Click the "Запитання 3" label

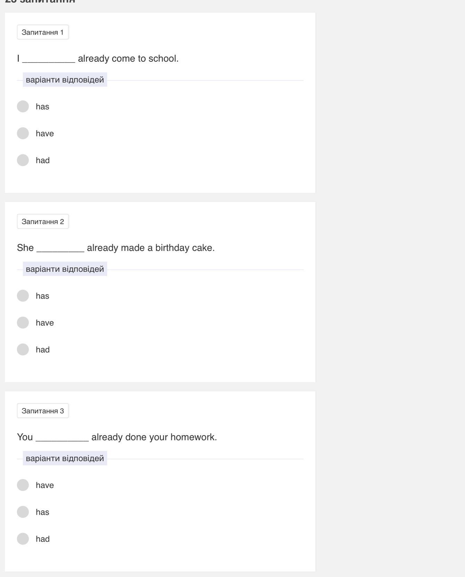point(43,411)
